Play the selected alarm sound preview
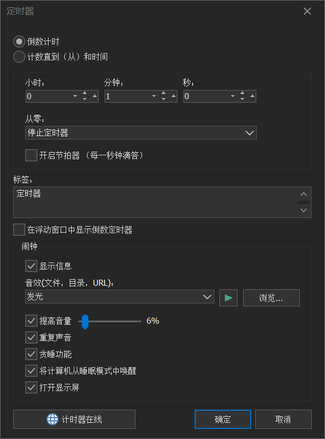Screen dimensions: 325x439 [228, 298]
